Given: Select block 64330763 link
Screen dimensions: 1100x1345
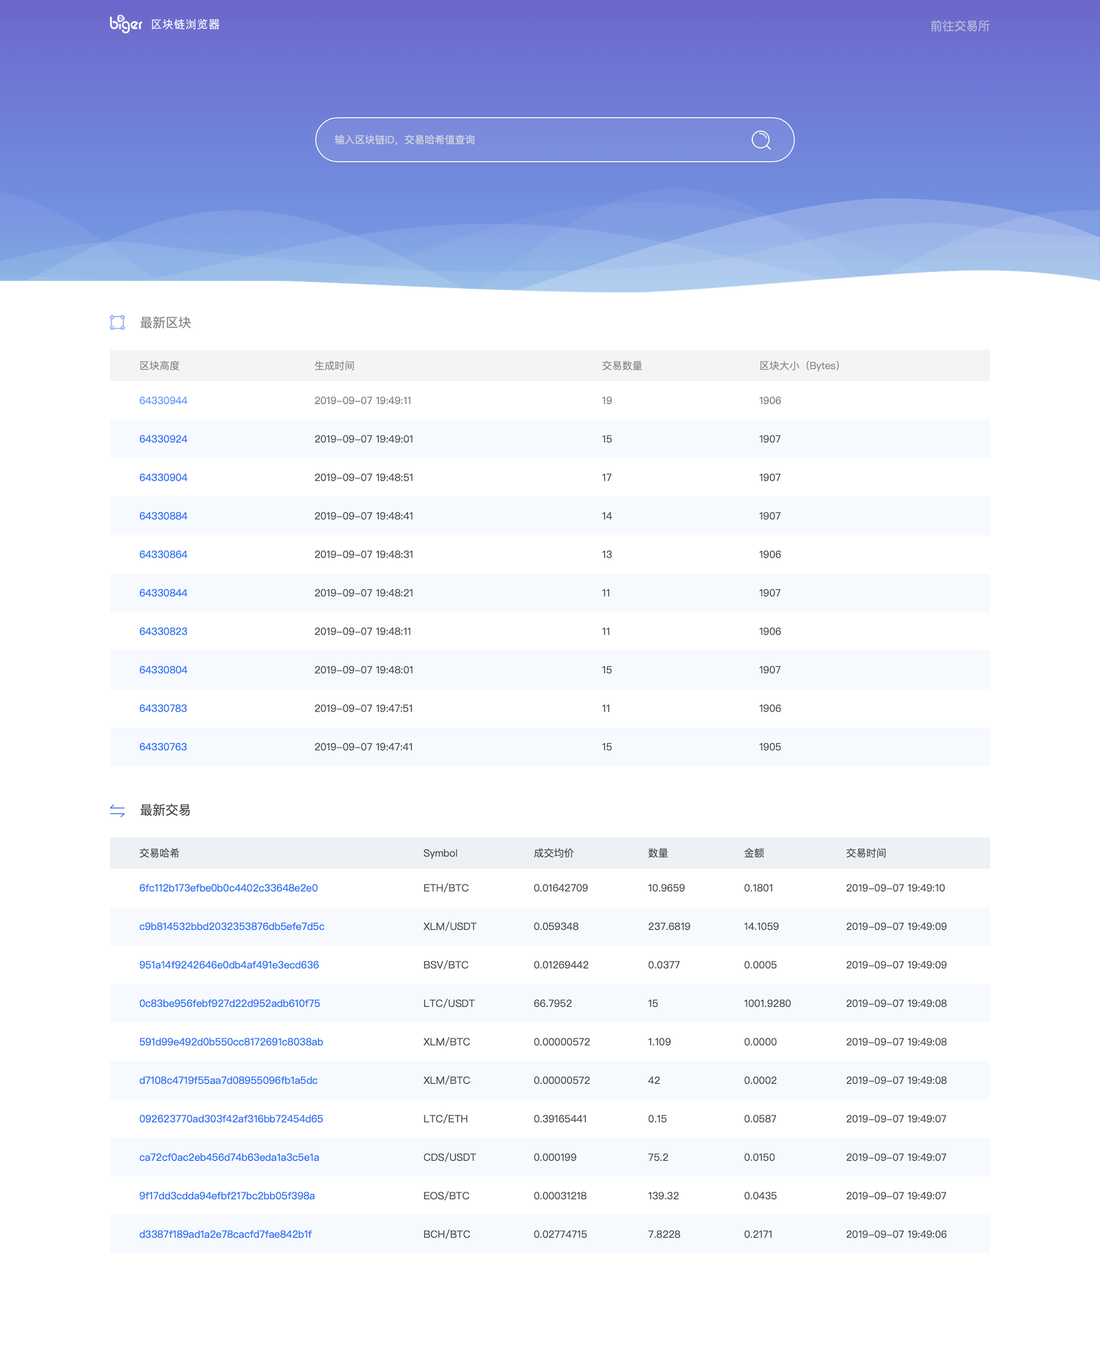Looking at the screenshot, I should click(x=163, y=747).
